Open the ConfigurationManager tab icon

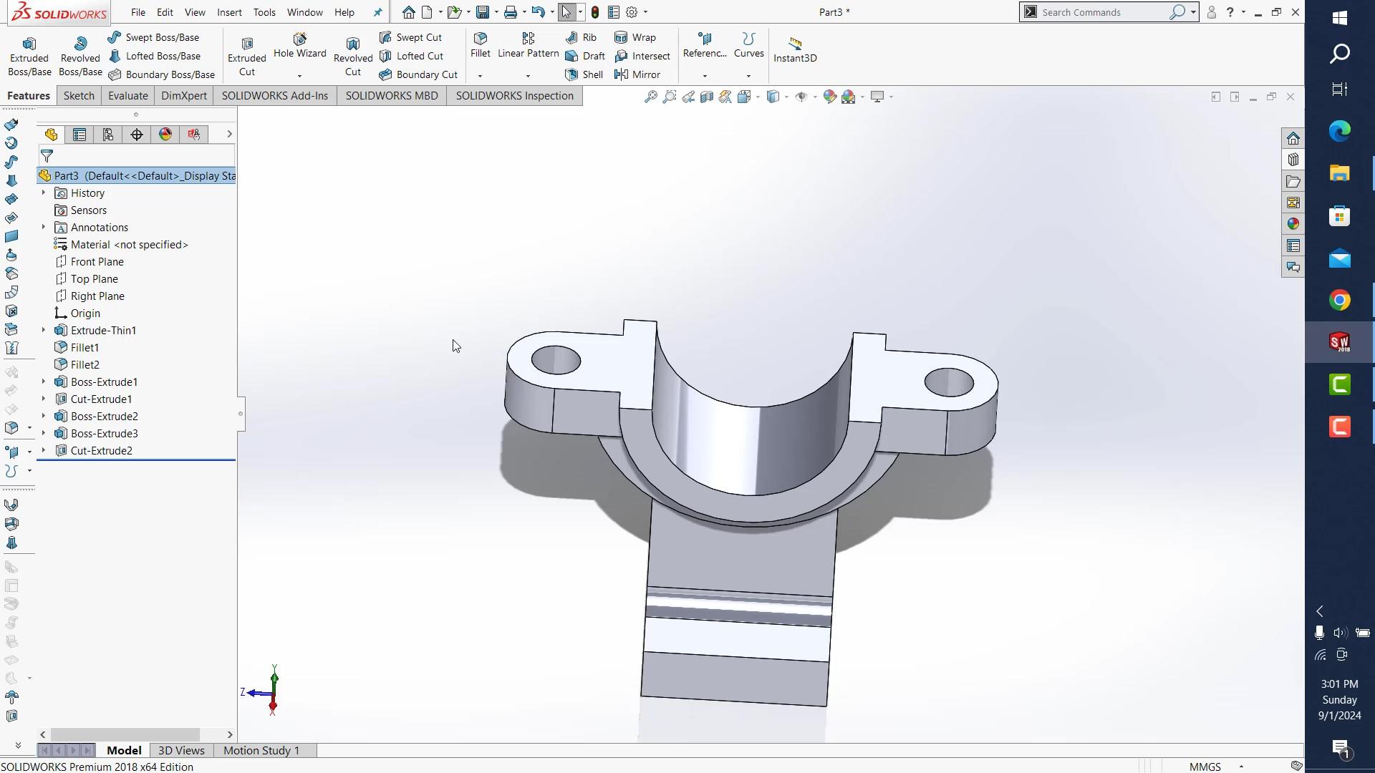[108, 135]
